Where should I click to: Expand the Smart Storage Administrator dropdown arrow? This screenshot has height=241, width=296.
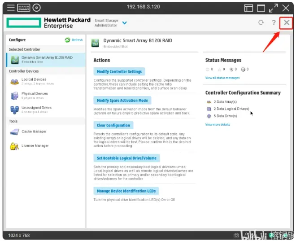pos(124,23)
